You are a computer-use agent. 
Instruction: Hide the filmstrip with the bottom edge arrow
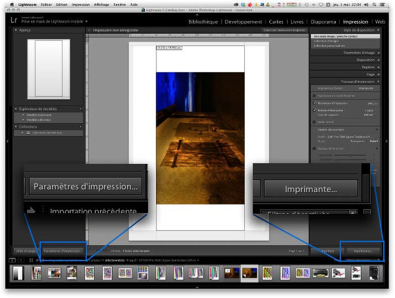[197, 287]
